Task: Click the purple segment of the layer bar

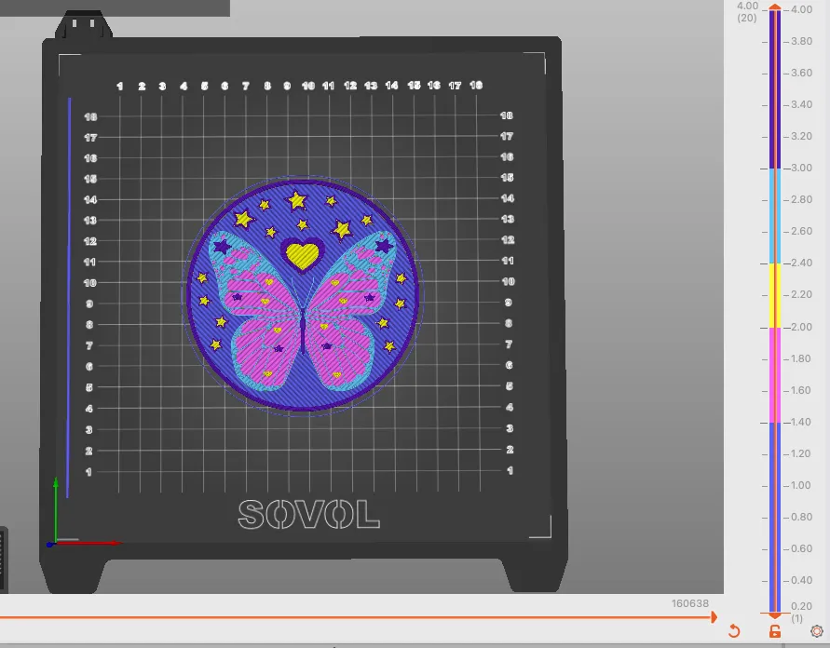Action: pos(774,88)
